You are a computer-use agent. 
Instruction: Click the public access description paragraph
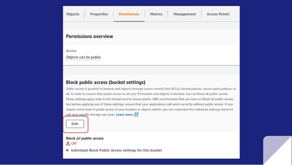[x=151, y=99]
